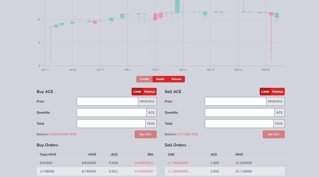
Task: Pick the 11.35000000 ask price
Action: (x=178, y=163)
